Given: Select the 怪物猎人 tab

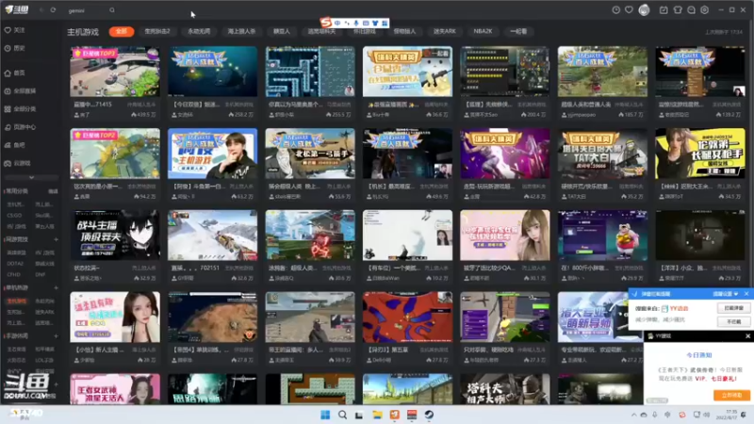Looking at the screenshot, I should tap(404, 32).
